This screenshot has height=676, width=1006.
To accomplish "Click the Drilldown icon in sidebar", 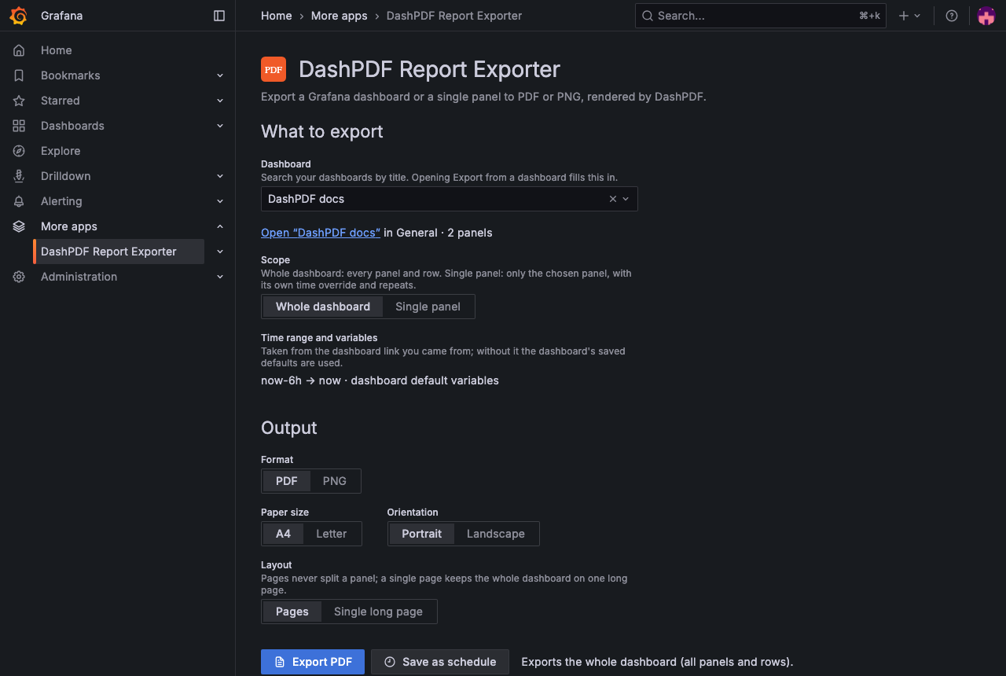I will point(19,176).
